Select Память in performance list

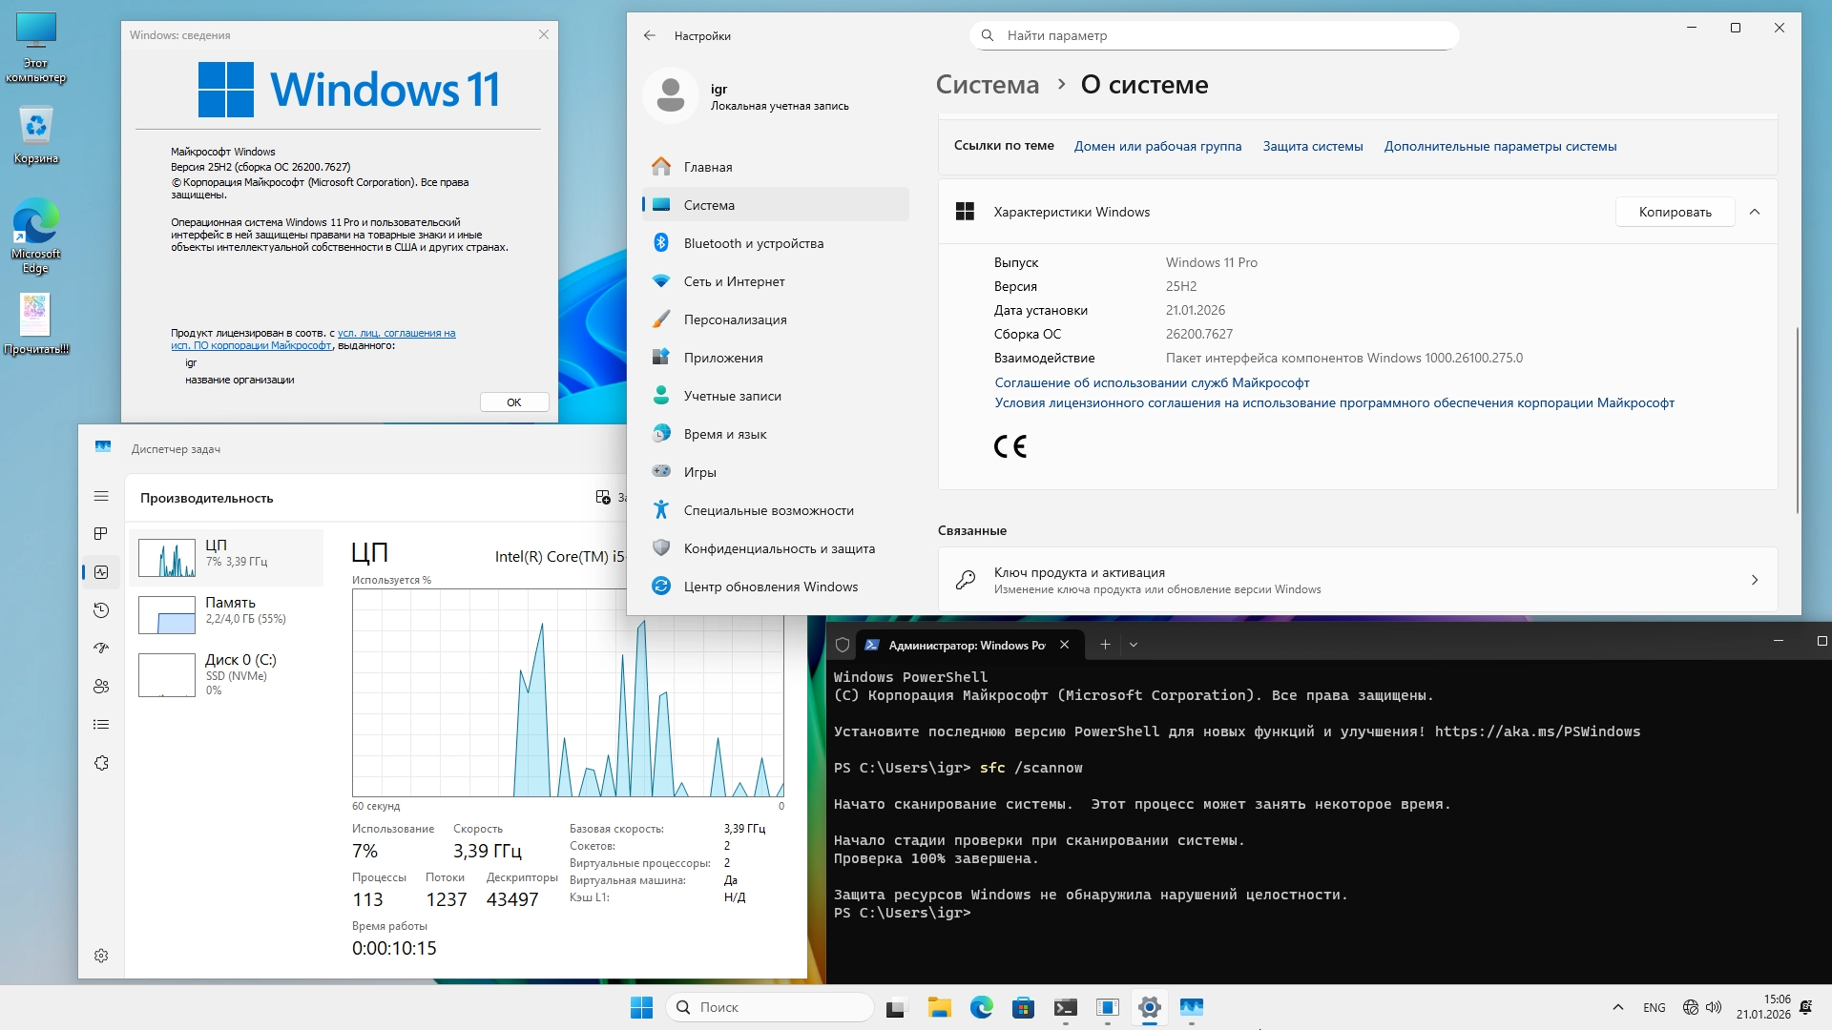point(229,610)
